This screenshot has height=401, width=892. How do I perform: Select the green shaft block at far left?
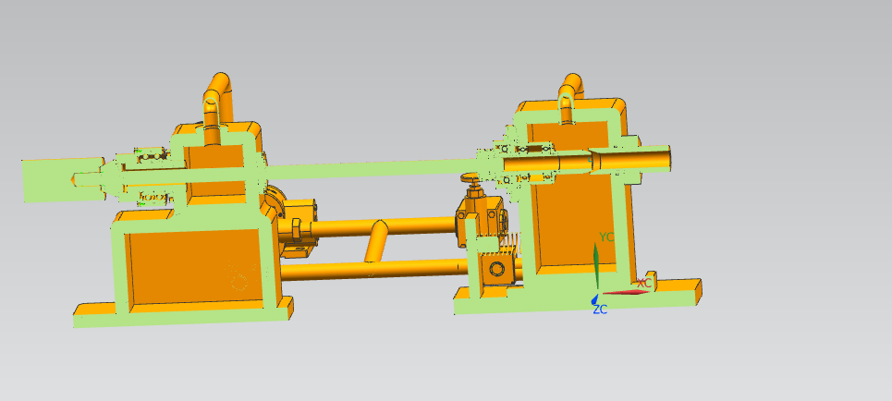tap(64, 180)
